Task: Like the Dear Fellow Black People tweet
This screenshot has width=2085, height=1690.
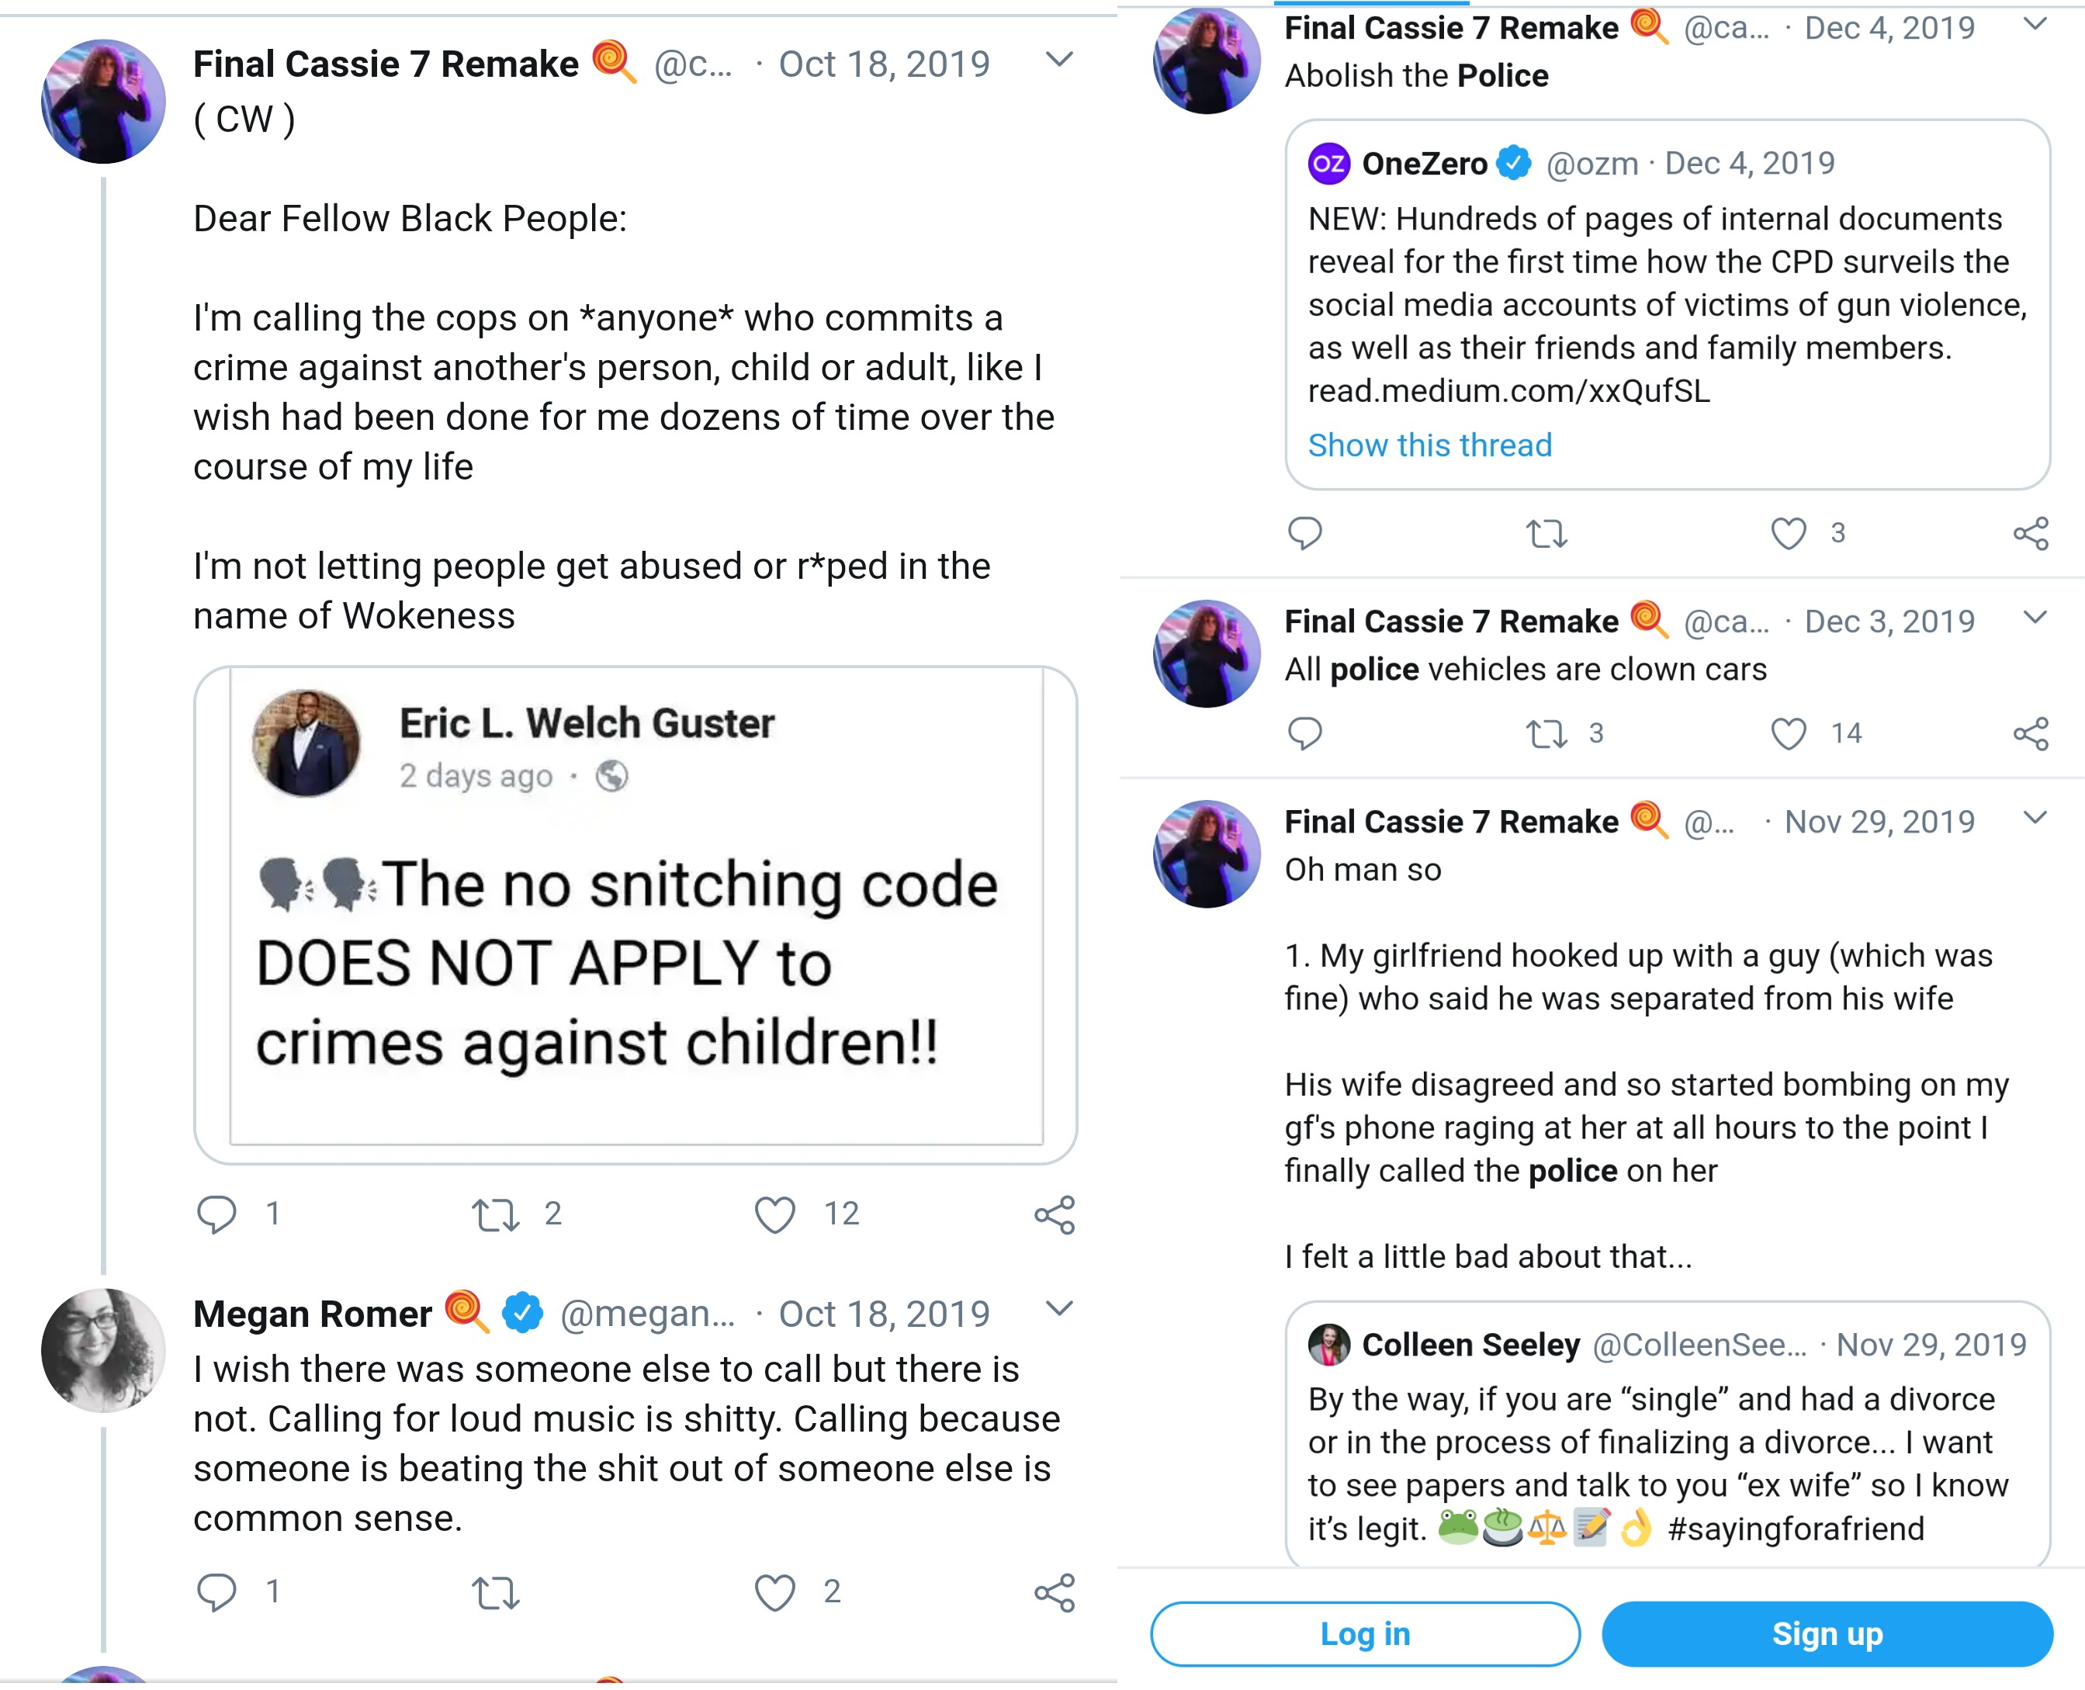Action: 775,1214
